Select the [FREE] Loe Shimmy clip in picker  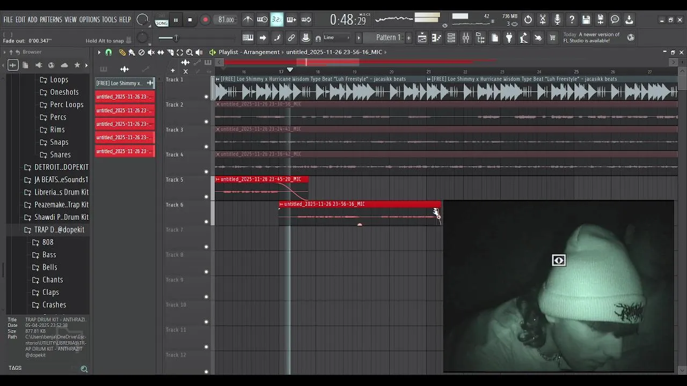coord(125,83)
